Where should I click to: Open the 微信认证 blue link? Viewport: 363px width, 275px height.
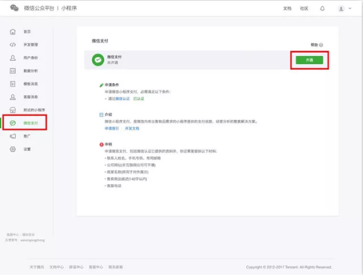pos(123,99)
